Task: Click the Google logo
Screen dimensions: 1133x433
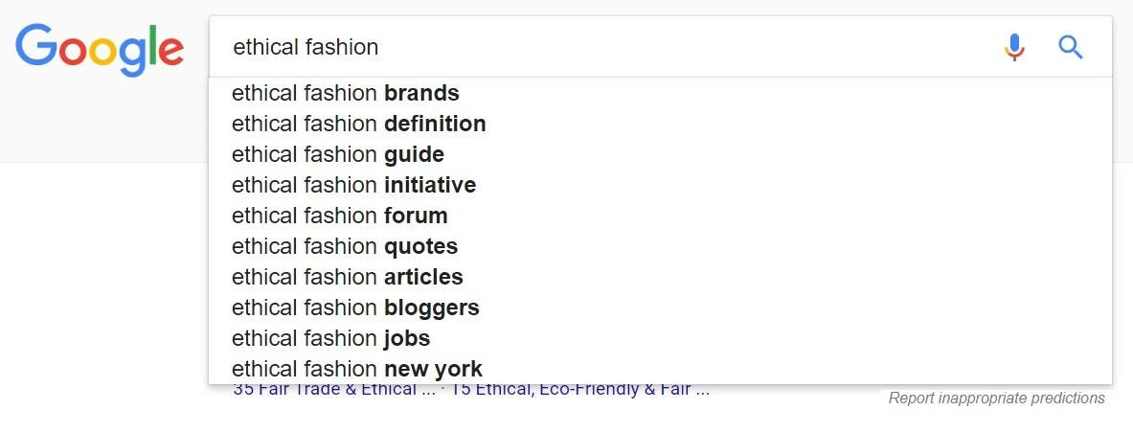Action: pyautogui.click(x=99, y=48)
